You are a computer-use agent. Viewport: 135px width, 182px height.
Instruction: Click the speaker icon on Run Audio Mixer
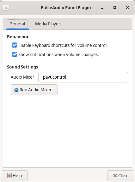coord(16,90)
